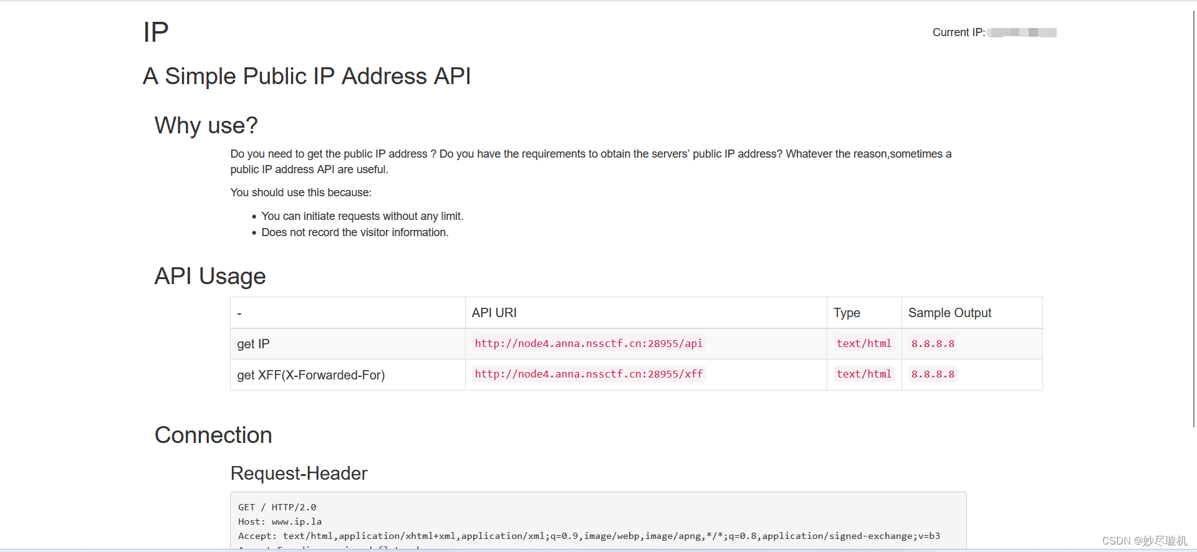The image size is (1197, 552).
Task: Click 'A Simple Public IP Address API' heading
Action: point(307,76)
